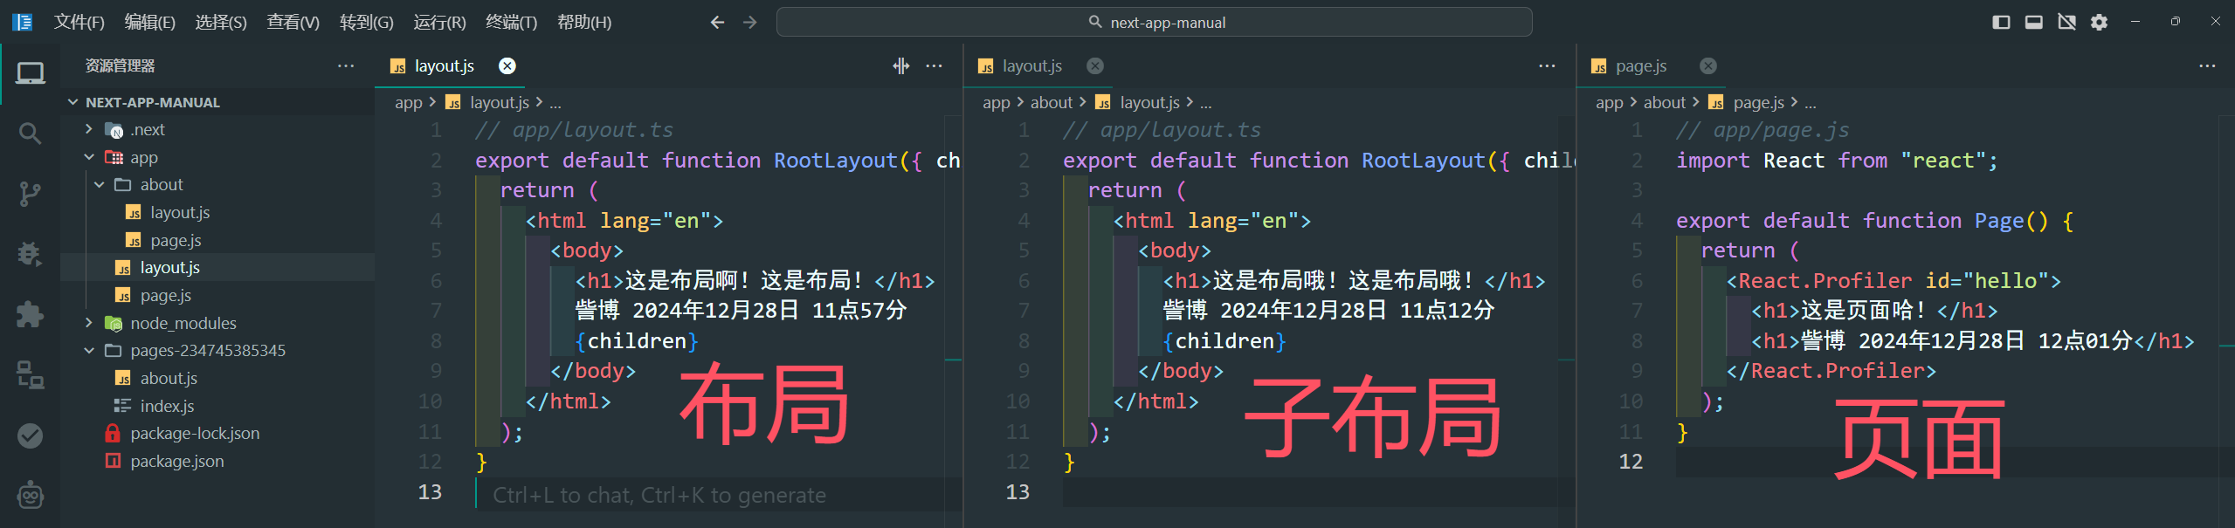2235x528 pixels.
Task: Open Explorer panel more actions menu
Action: tap(346, 65)
